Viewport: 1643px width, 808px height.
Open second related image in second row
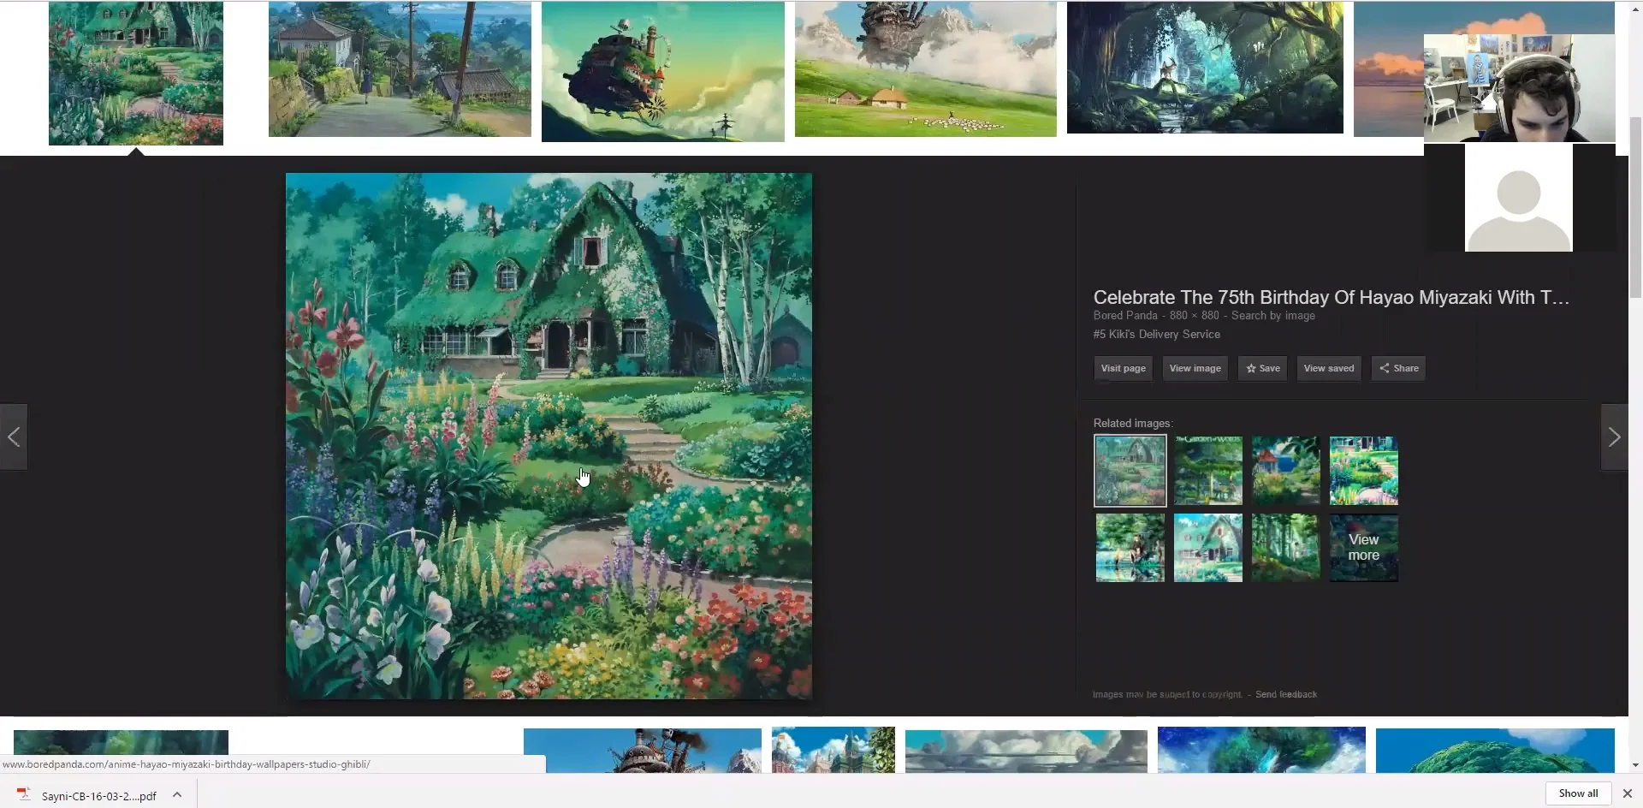coord(1207,548)
